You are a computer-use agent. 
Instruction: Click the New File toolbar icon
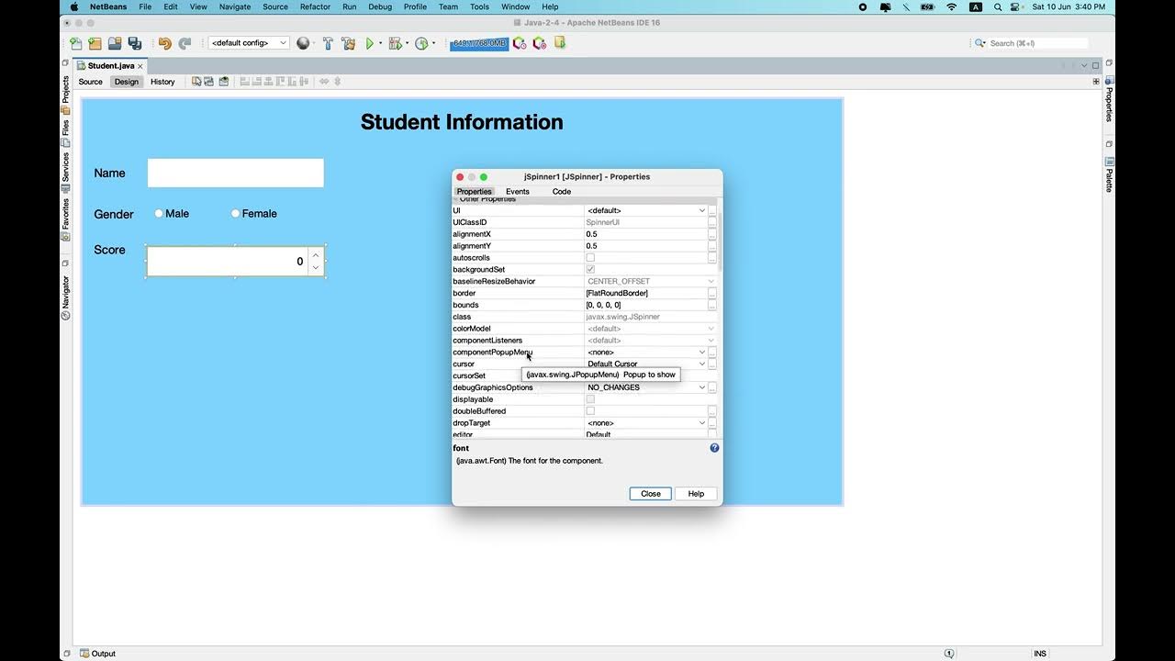(x=75, y=43)
